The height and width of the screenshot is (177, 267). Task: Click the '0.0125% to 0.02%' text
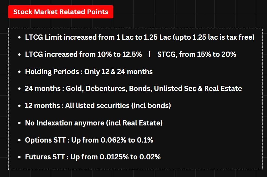point(130,157)
